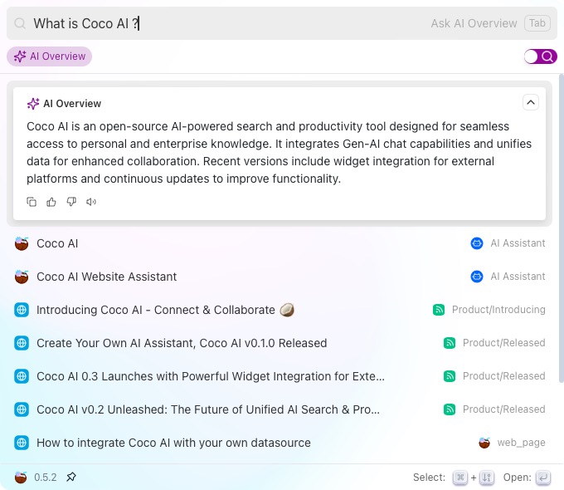The height and width of the screenshot is (490, 564).
Task: Pin the search window
Action: 71,478
